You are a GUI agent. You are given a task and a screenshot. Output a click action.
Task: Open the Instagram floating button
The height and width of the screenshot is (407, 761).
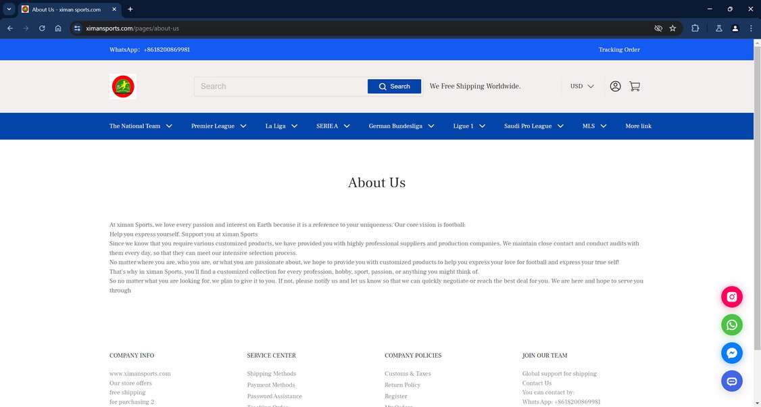[x=731, y=297]
